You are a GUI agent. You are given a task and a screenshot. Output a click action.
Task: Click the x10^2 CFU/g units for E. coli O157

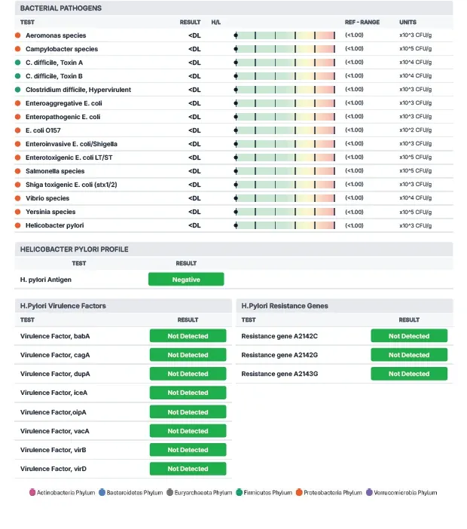pos(416,130)
